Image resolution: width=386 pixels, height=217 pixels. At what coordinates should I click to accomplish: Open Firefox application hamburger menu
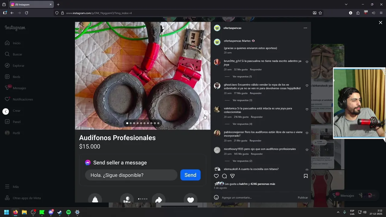(x=381, y=13)
